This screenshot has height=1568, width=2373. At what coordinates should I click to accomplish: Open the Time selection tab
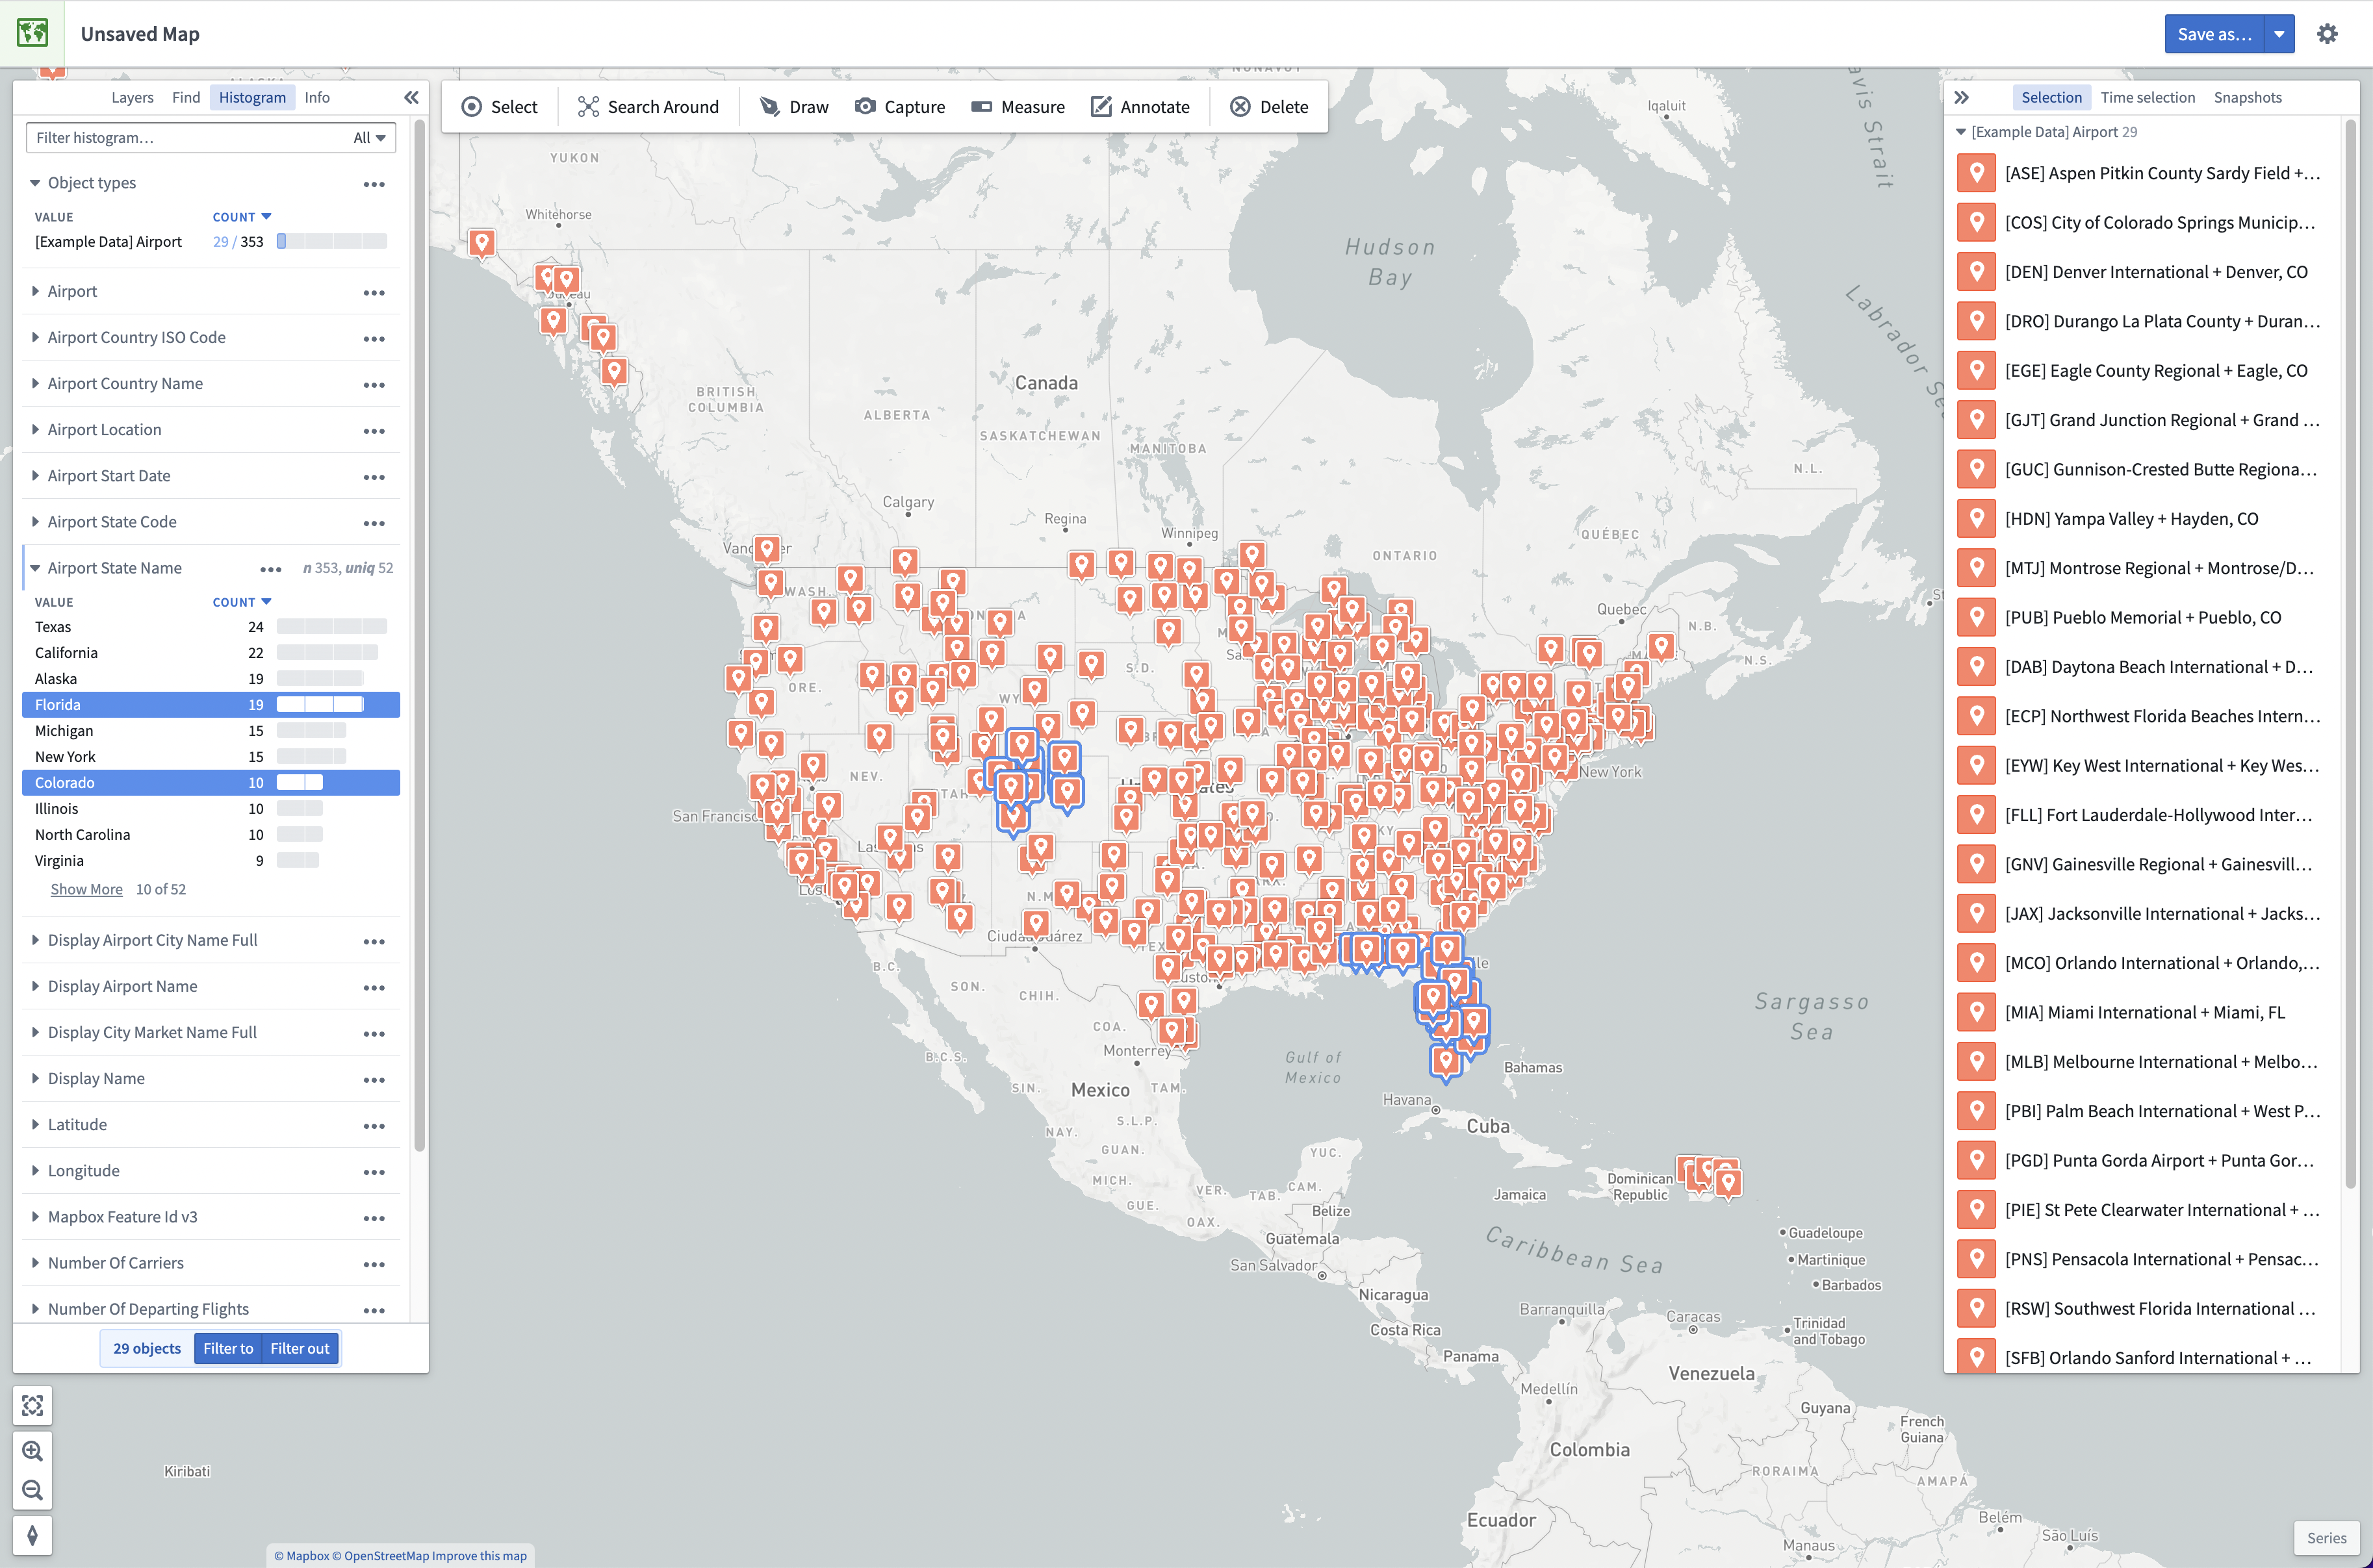click(2147, 97)
